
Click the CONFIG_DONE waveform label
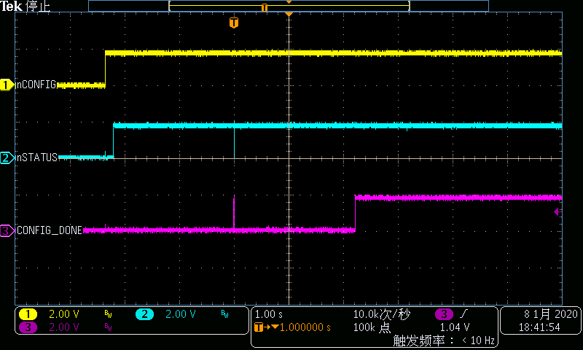pos(50,230)
